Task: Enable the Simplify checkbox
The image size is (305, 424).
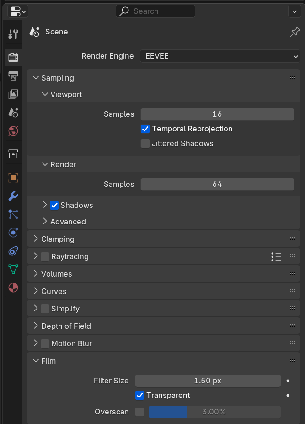Action: tap(45, 309)
